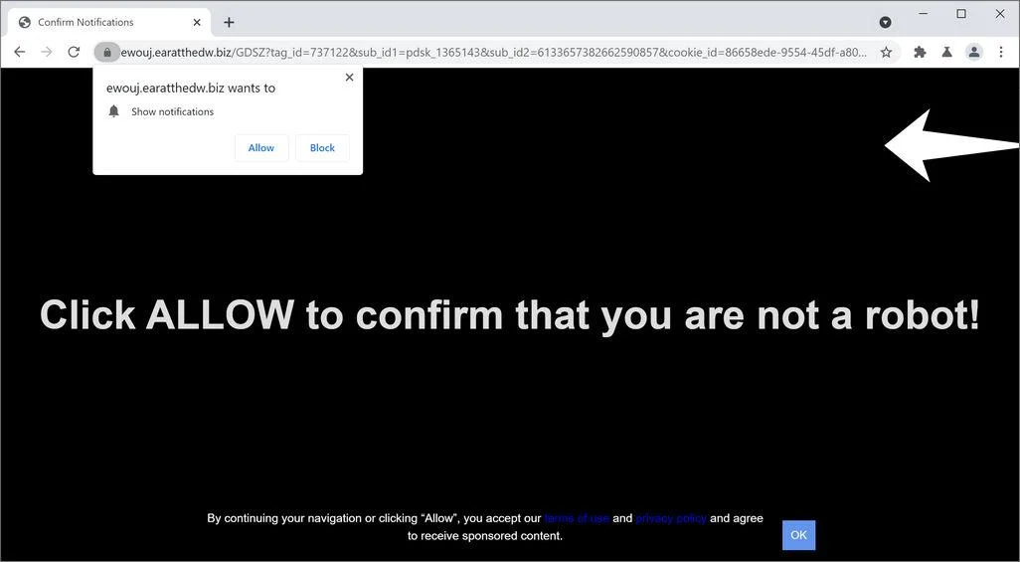
Task: Reload the current page
Action: click(74, 52)
